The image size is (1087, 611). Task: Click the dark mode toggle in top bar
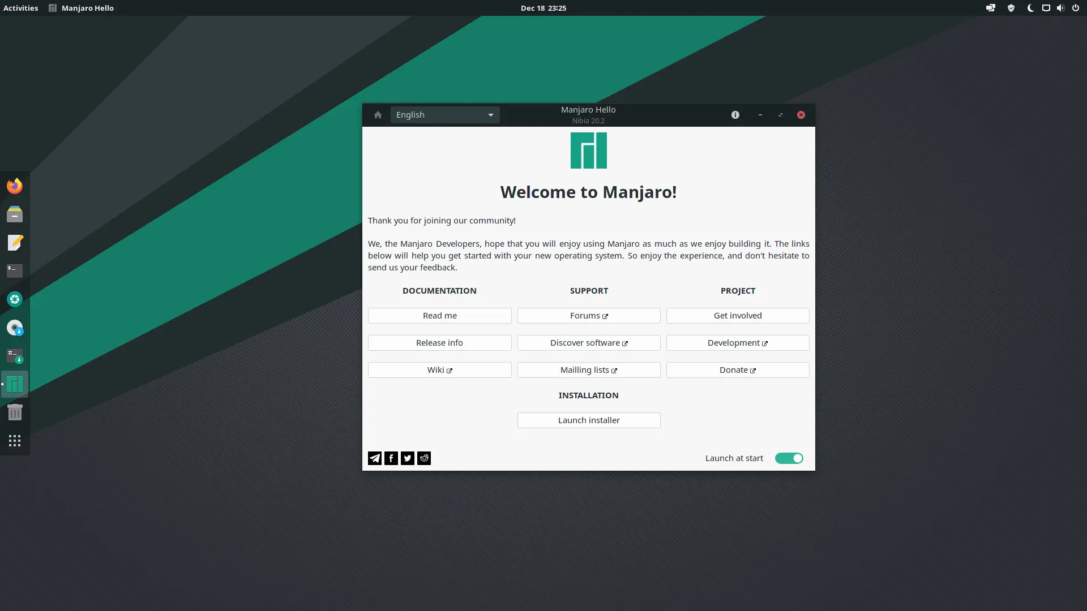pos(1029,7)
